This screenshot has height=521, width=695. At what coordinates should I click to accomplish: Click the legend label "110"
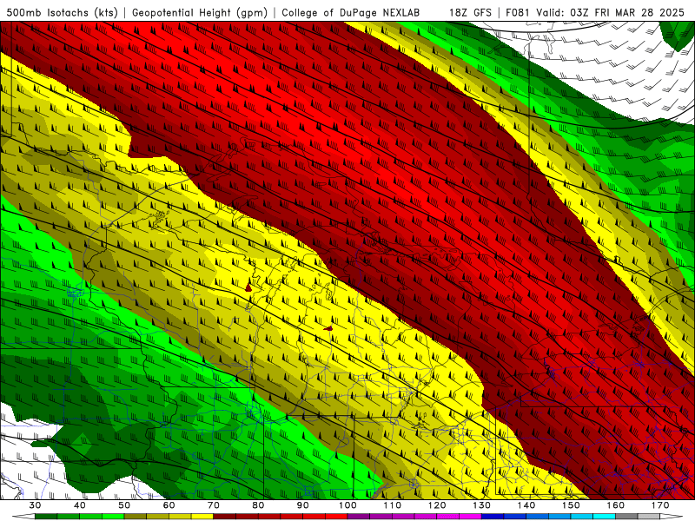click(393, 505)
